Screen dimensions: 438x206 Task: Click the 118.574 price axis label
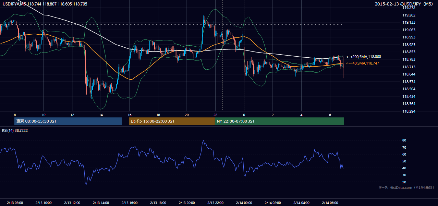[x=409, y=82]
